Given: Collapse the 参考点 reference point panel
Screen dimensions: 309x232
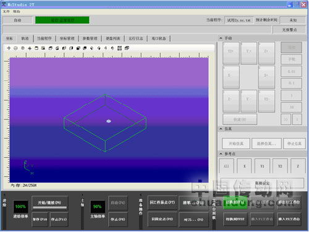Looking at the screenshot, I should pos(221,154).
